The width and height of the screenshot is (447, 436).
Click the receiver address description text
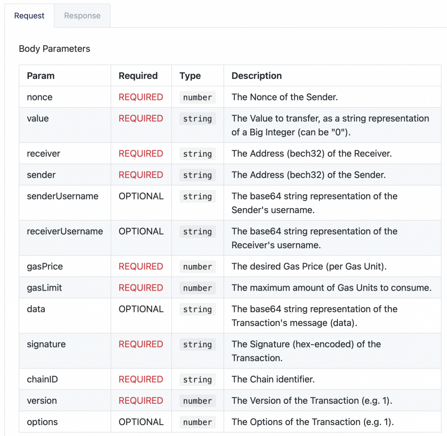311,154
